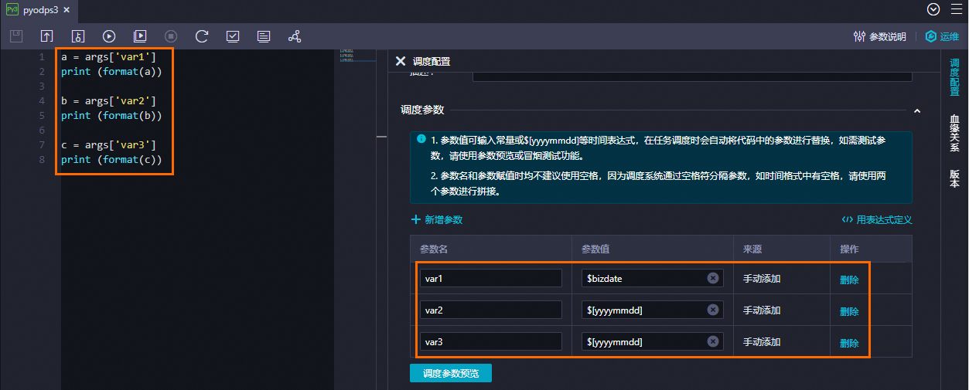Click the run-with-parameters icon

pos(140,36)
